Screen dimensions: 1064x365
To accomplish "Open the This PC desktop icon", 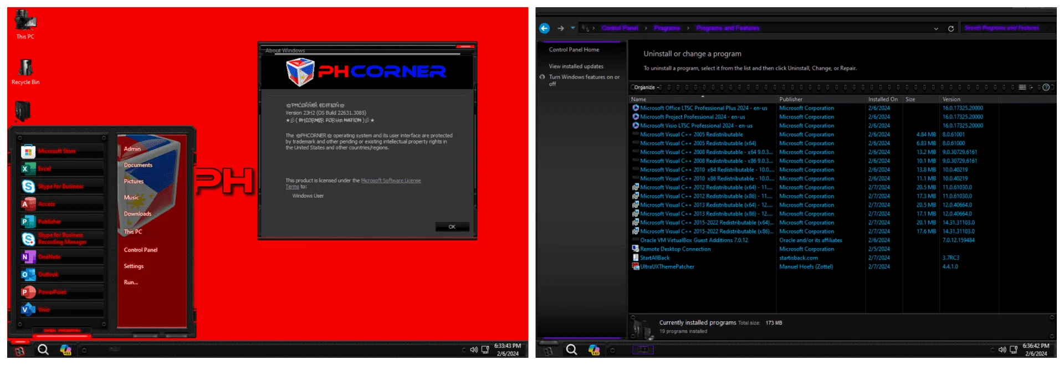I will point(25,24).
